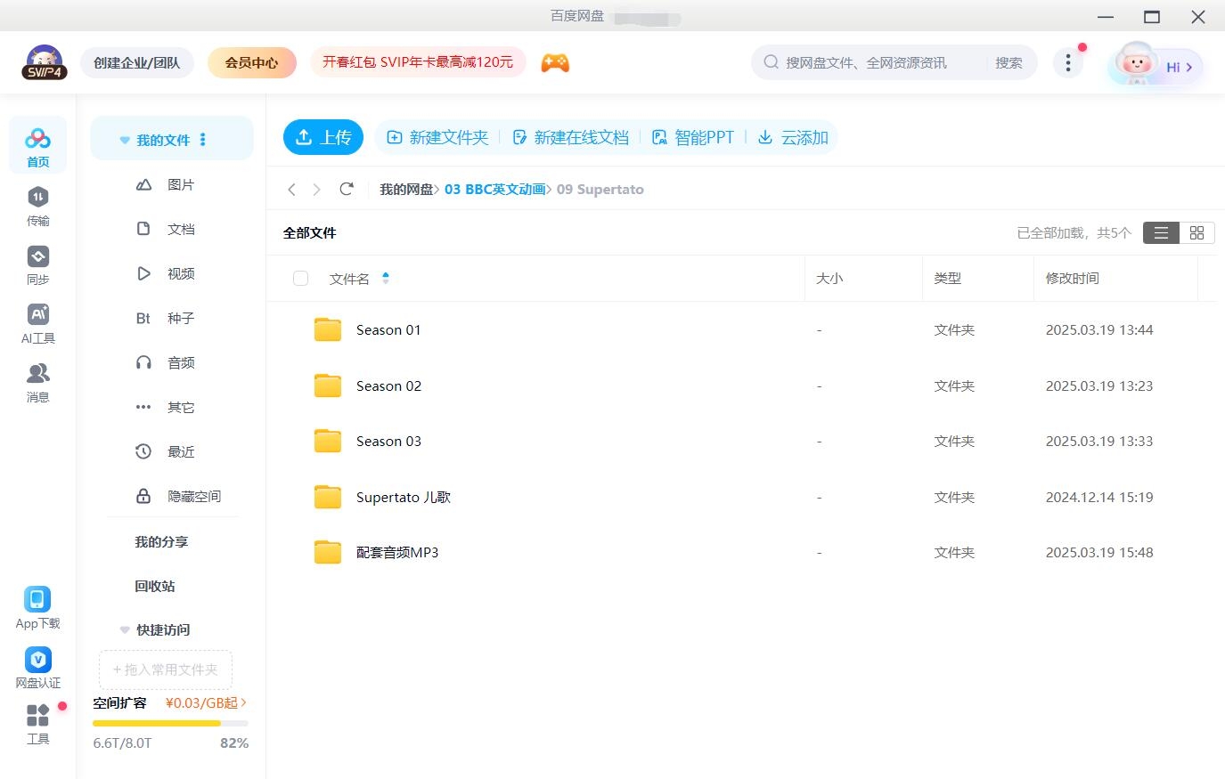The height and width of the screenshot is (779, 1225).
Task: Click the storage usage progress bar
Action: coord(170,723)
